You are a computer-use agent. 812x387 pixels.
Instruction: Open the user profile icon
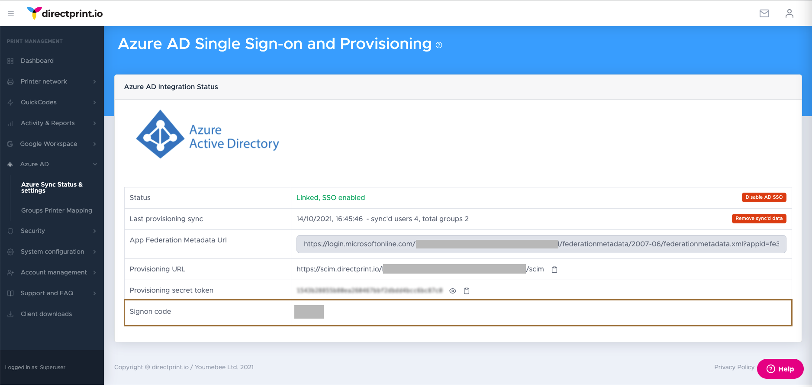pos(789,13)
